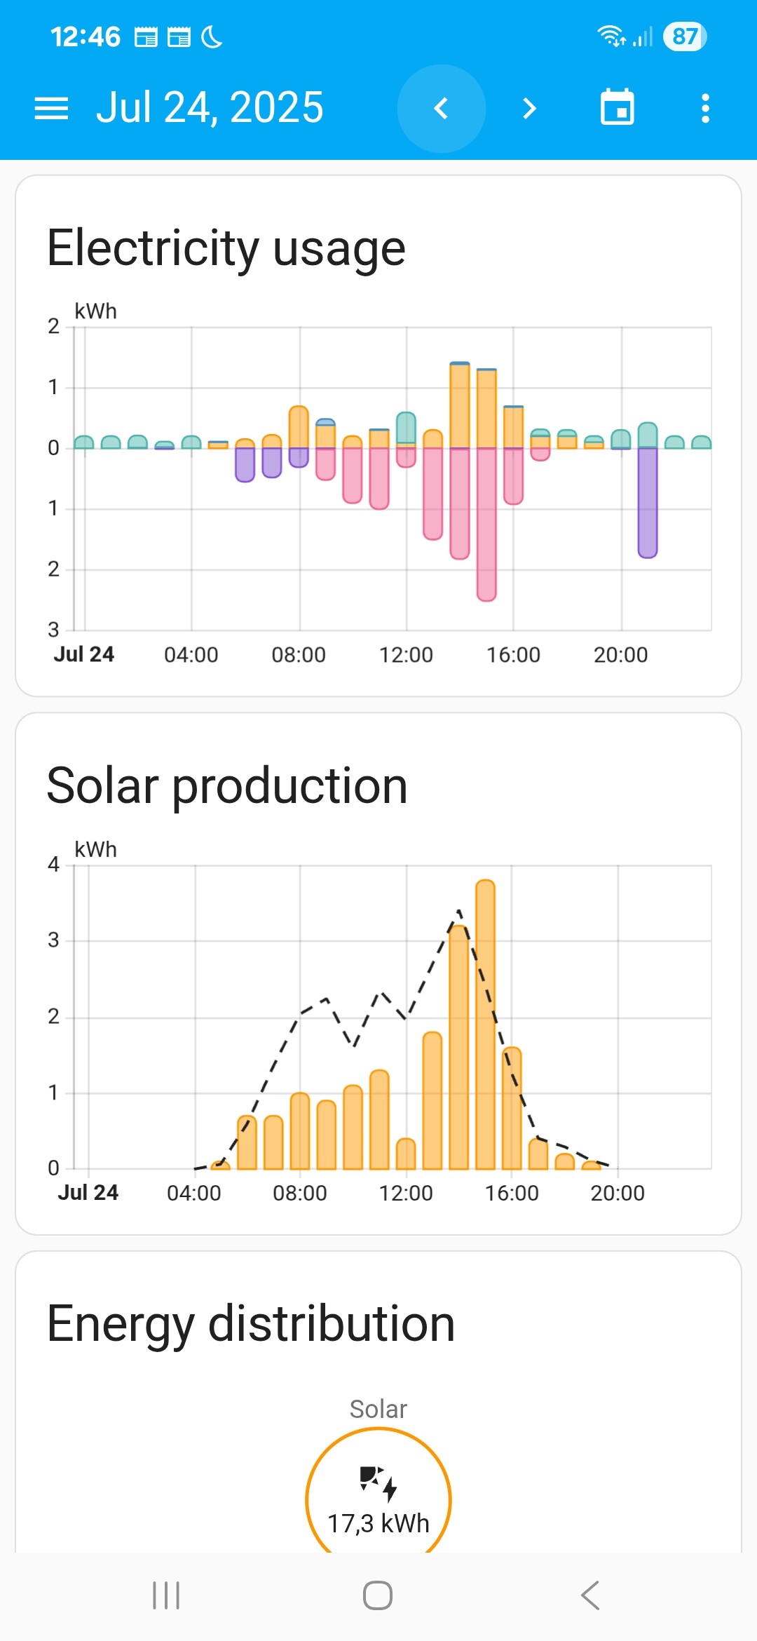
Task: Tap the Energy distribution card heading
Action: point(251,1324)
